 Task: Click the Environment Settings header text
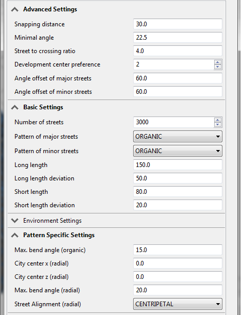click(52, 221)
